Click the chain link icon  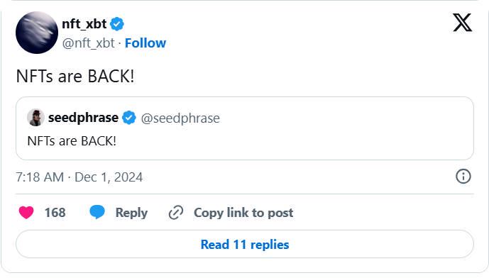[x=176, y=213]
